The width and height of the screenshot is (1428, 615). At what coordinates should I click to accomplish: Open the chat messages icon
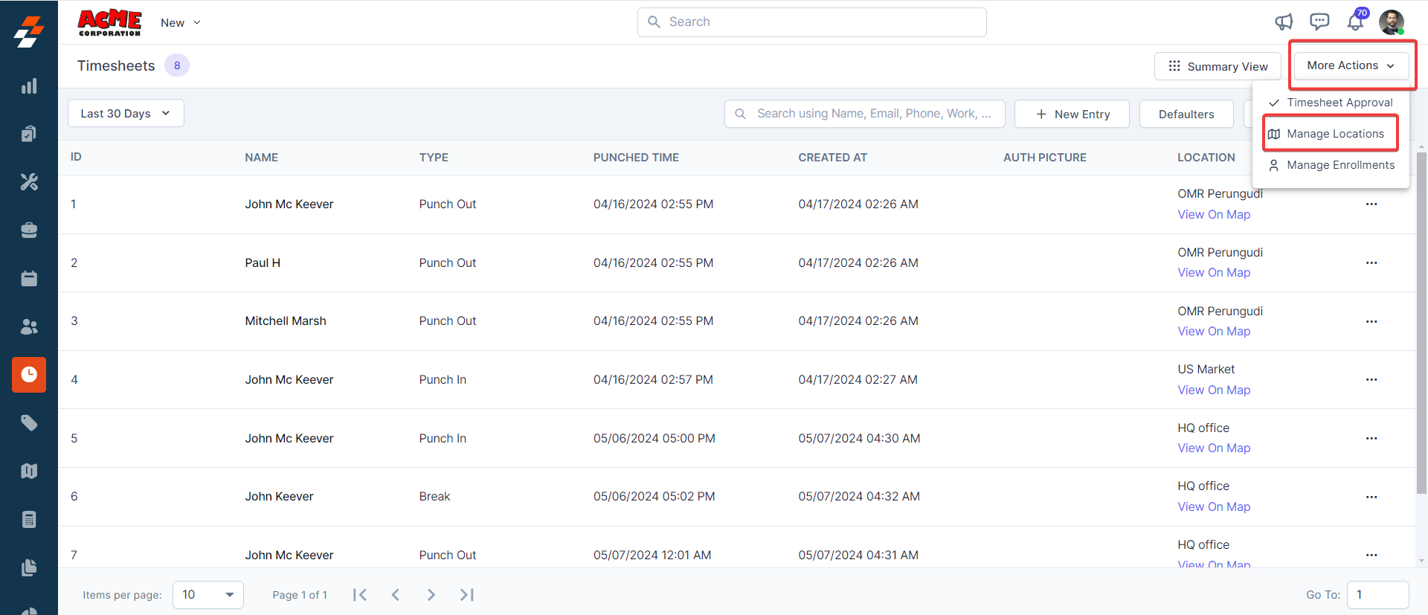[x=1319, y=22]
